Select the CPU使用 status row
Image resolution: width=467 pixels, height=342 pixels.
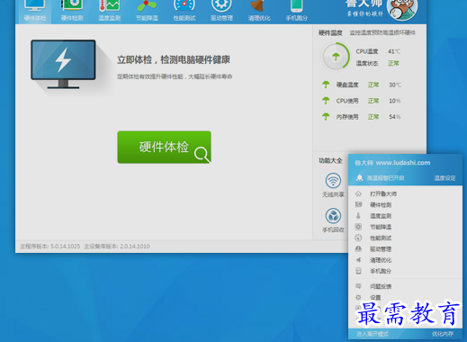pyautogui.click(x=362, y=101)
